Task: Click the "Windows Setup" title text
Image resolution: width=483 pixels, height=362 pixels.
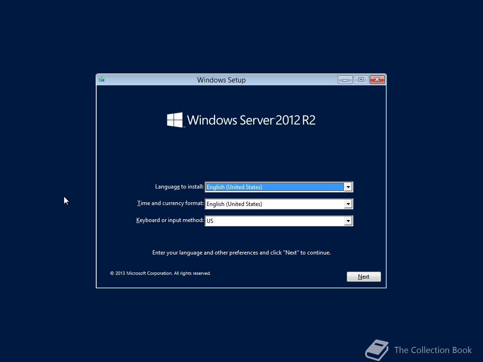Action: [221, 80]
